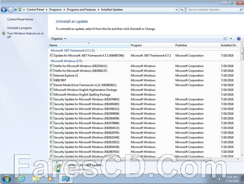Collapse the Microsoft .NET Framework 4.7.2 group
The height and width of the screenshot is (184, 244).
[x=73, y=50]
